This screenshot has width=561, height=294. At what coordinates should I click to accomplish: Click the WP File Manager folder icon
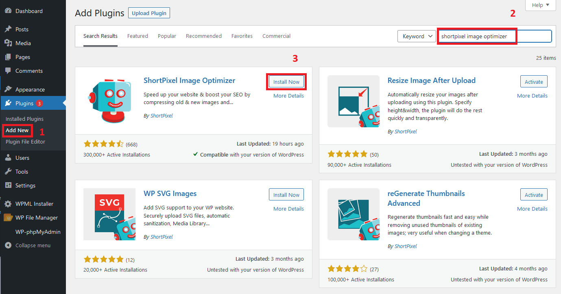tap(8, 218)
